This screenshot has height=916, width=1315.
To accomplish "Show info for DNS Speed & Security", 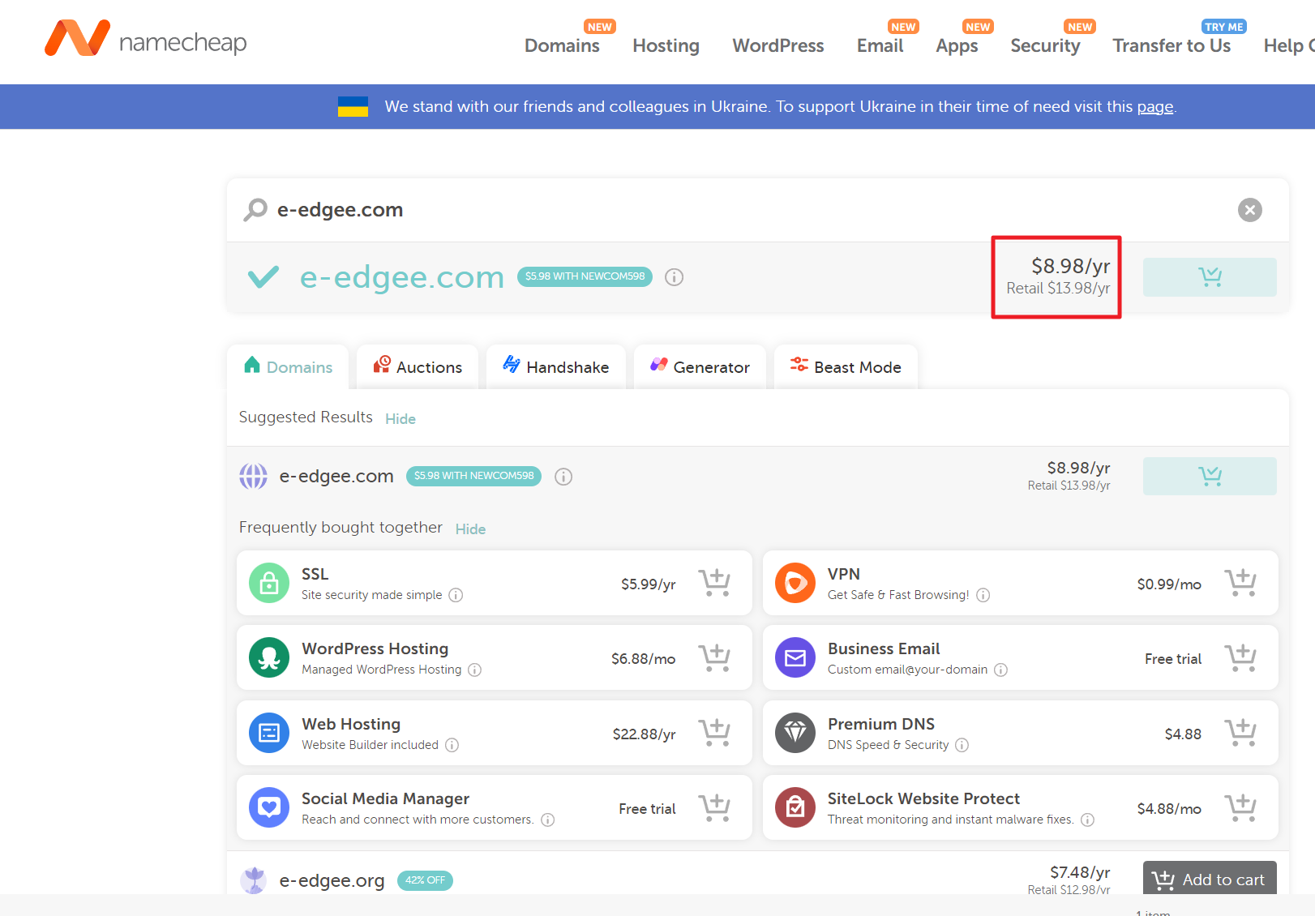I will point(962,745).
